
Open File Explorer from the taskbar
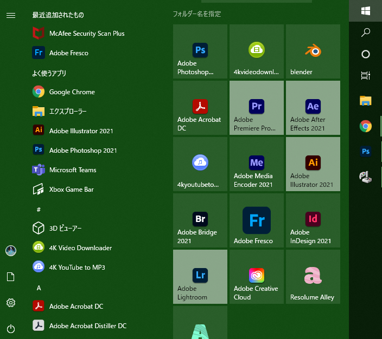[x=365, y=100]
